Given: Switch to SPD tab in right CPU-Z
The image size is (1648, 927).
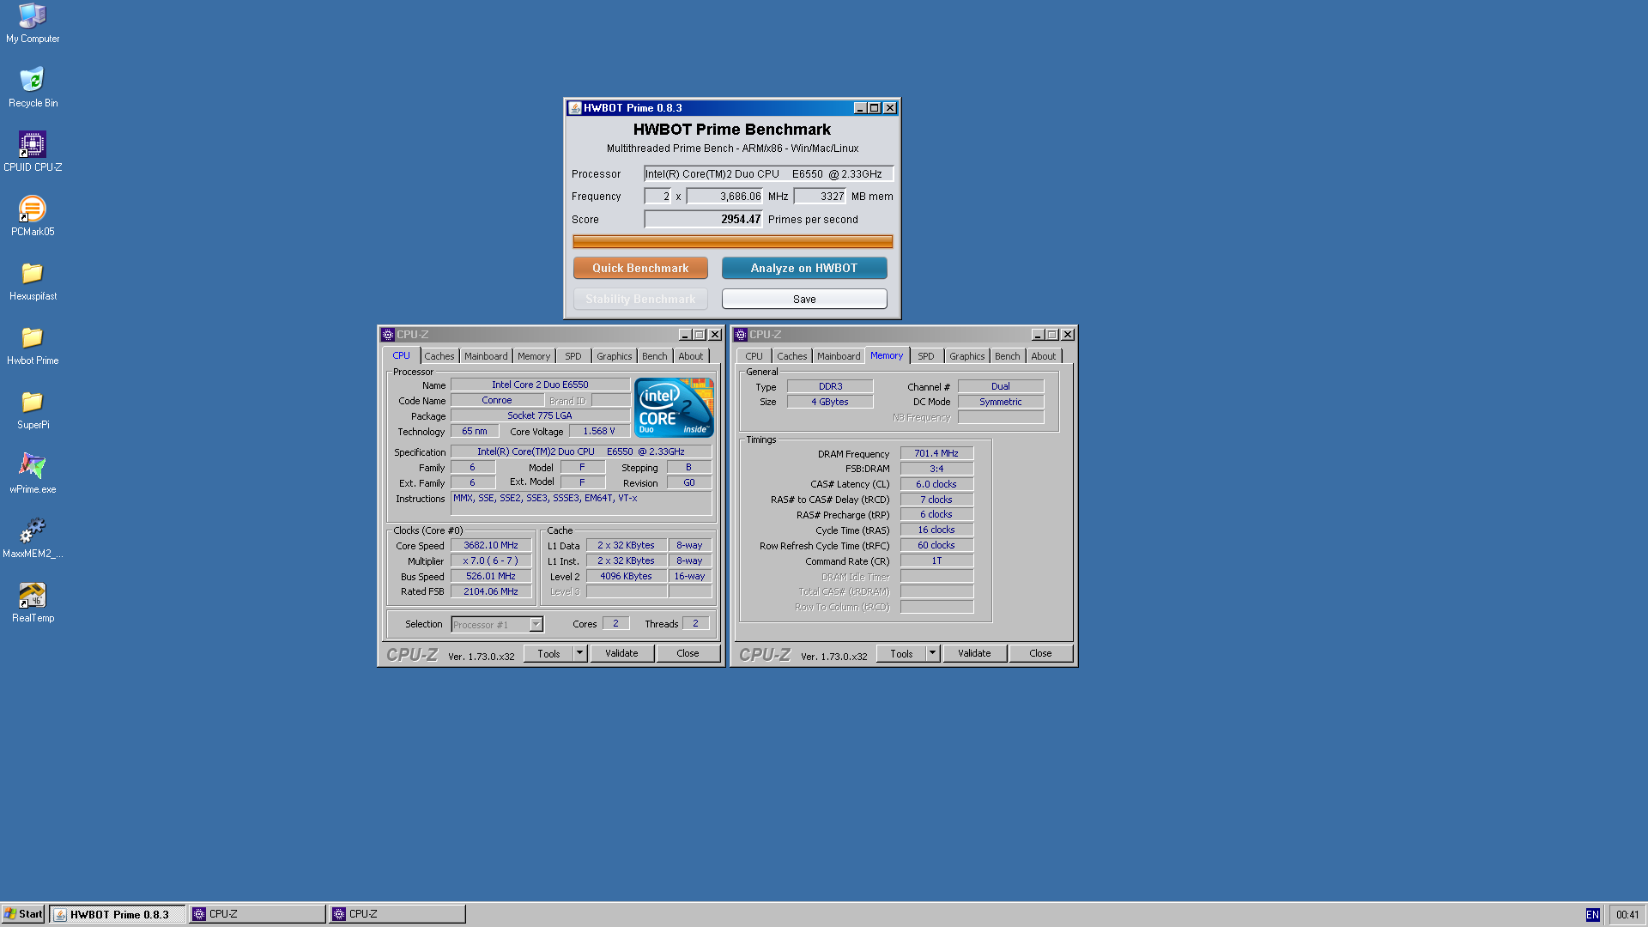Looking at the screenshot, I should pyautogui.click(x=926, y=356).
